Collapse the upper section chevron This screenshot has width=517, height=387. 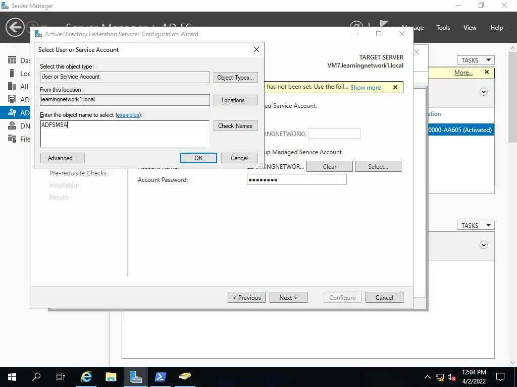pos(483,92)
